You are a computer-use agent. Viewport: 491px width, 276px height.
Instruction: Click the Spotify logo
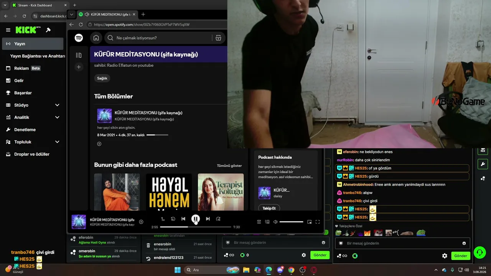(79, 38)
